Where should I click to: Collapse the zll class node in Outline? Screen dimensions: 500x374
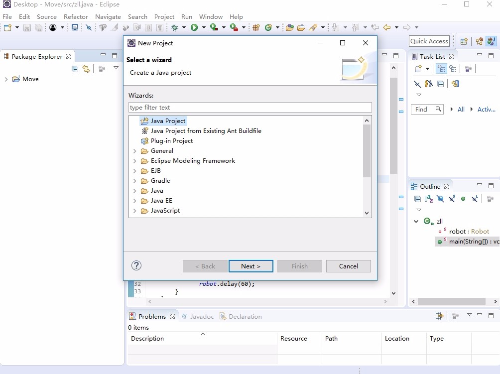click(416, 221)
